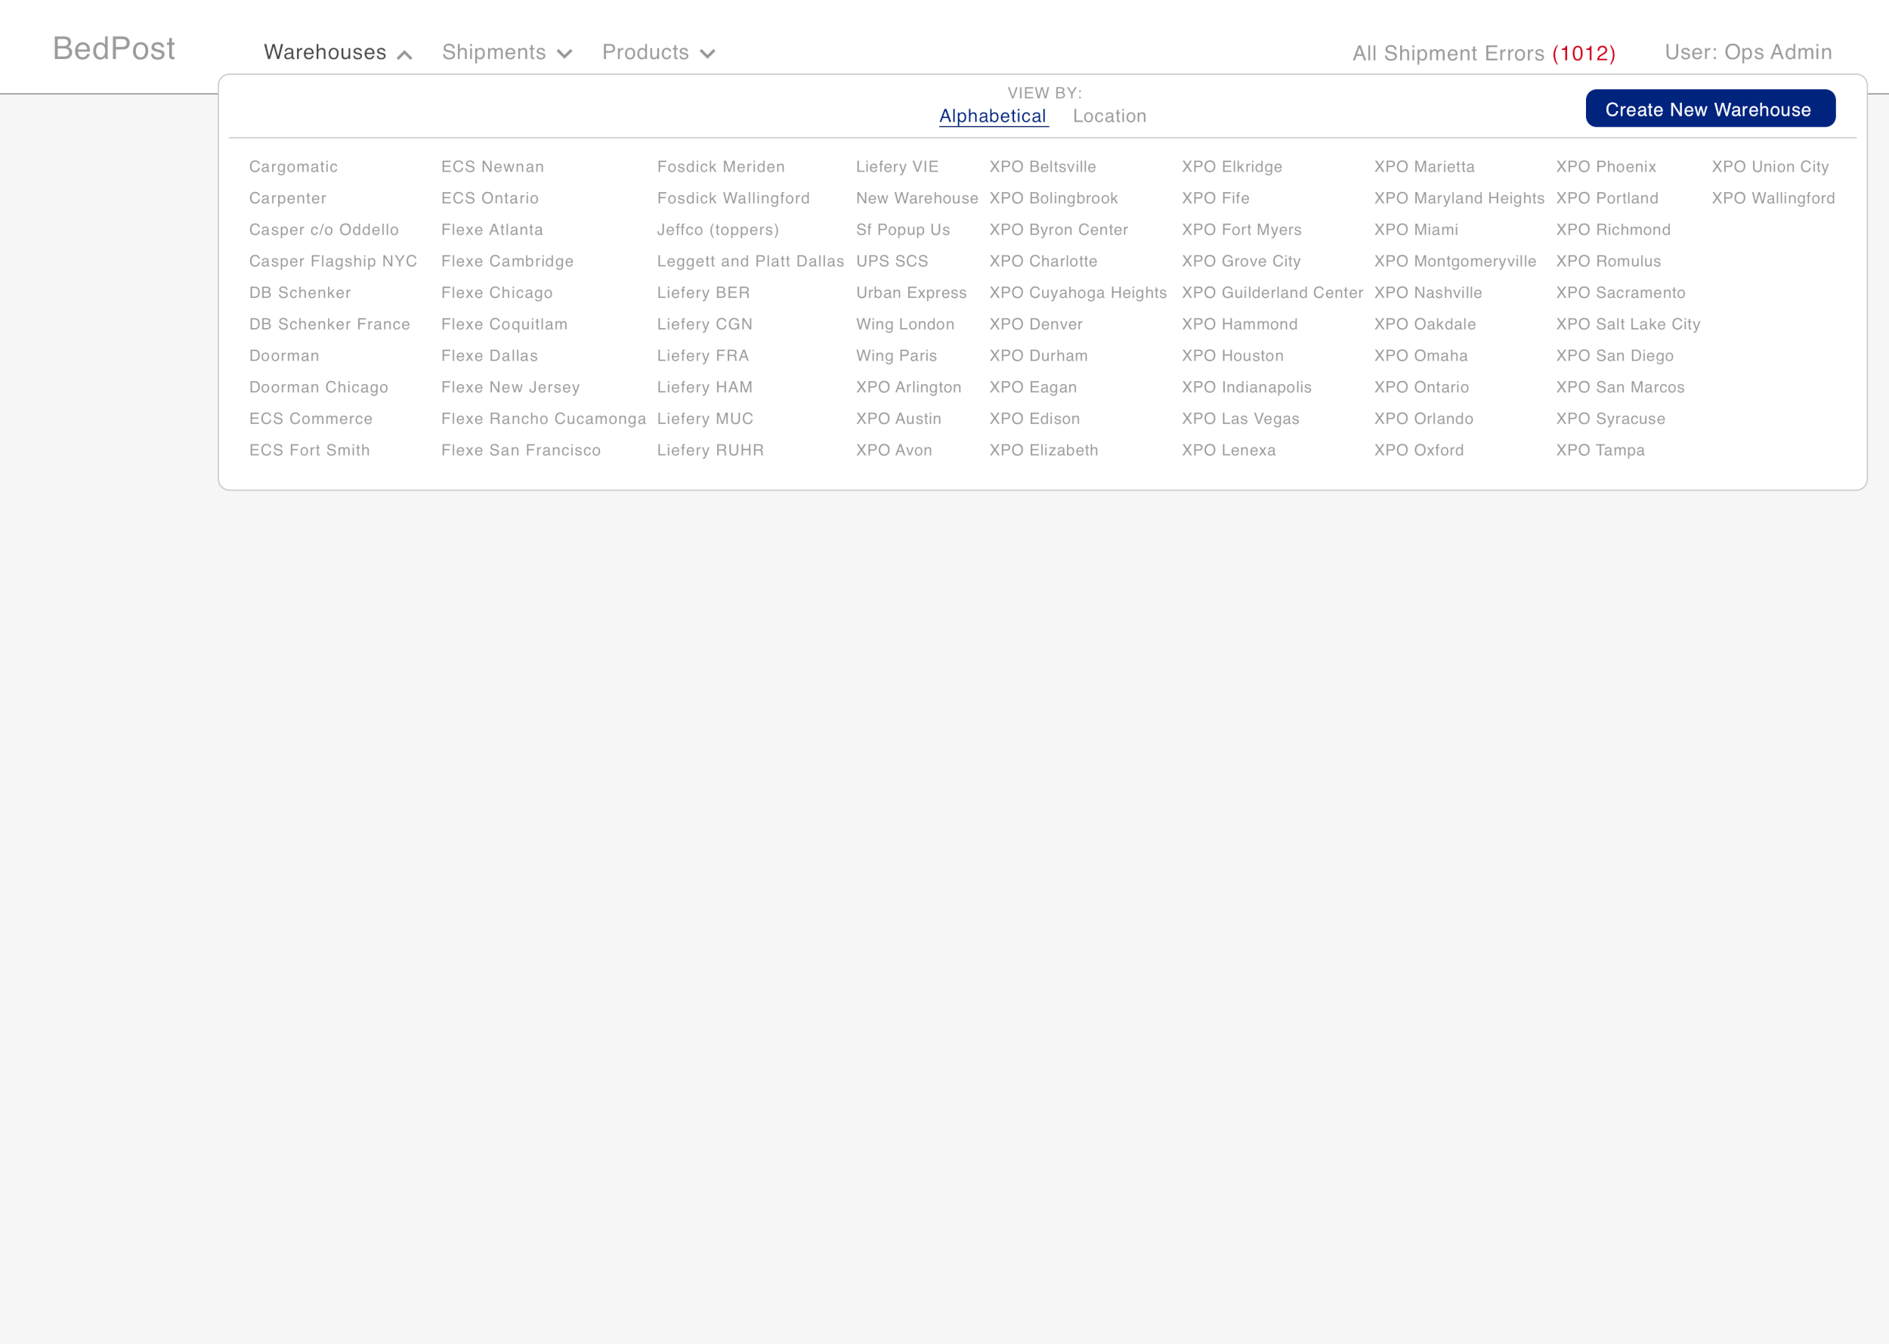Select Liefery BER warehouse

tap(703, 292)
